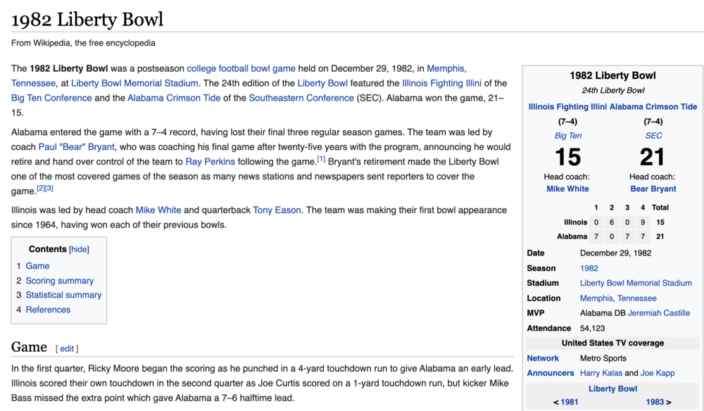Navigate to next 1983 Liberty Bowl
This screenshot has height=411, width=704.
[655, 403]
